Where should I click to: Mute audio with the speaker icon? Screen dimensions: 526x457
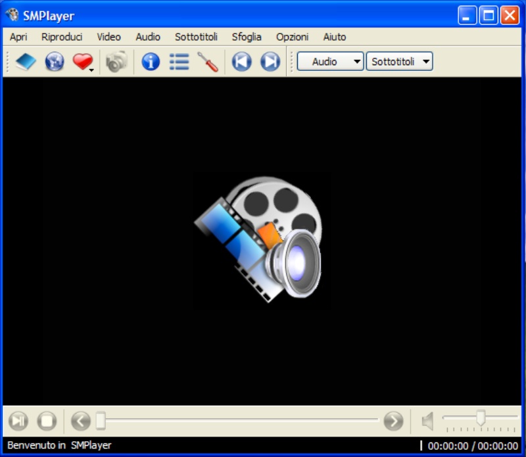tap(428, 421)
